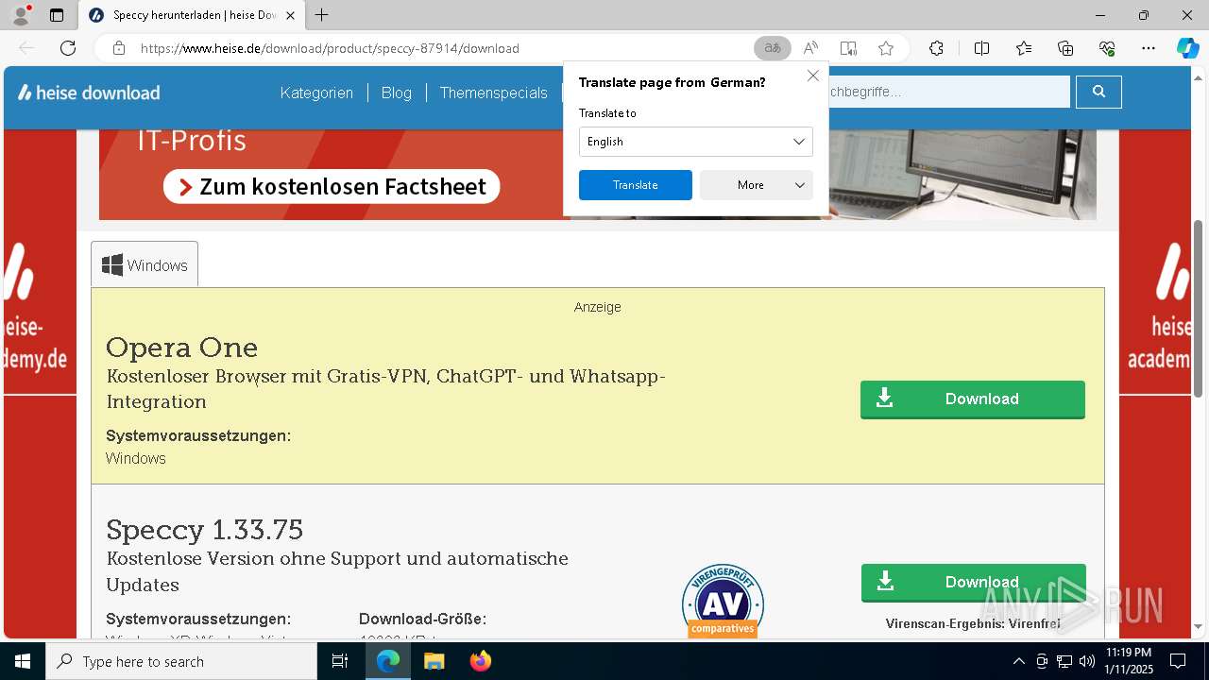This screenshot has height=680, width=1209.
Task: Close the Speccy herunterladen tab
Action: [x=291, y=15]
